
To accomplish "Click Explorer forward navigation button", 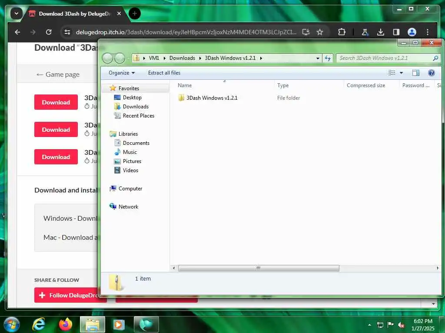I will click(x=120, y=58).
